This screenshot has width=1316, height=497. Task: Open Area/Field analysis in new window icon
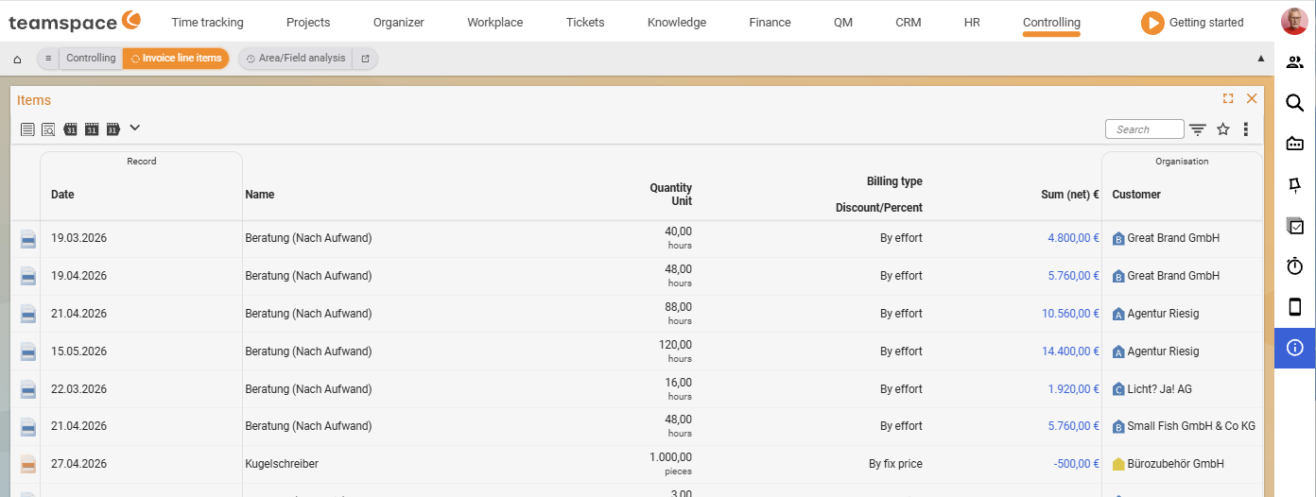click(x=365, y=59)
